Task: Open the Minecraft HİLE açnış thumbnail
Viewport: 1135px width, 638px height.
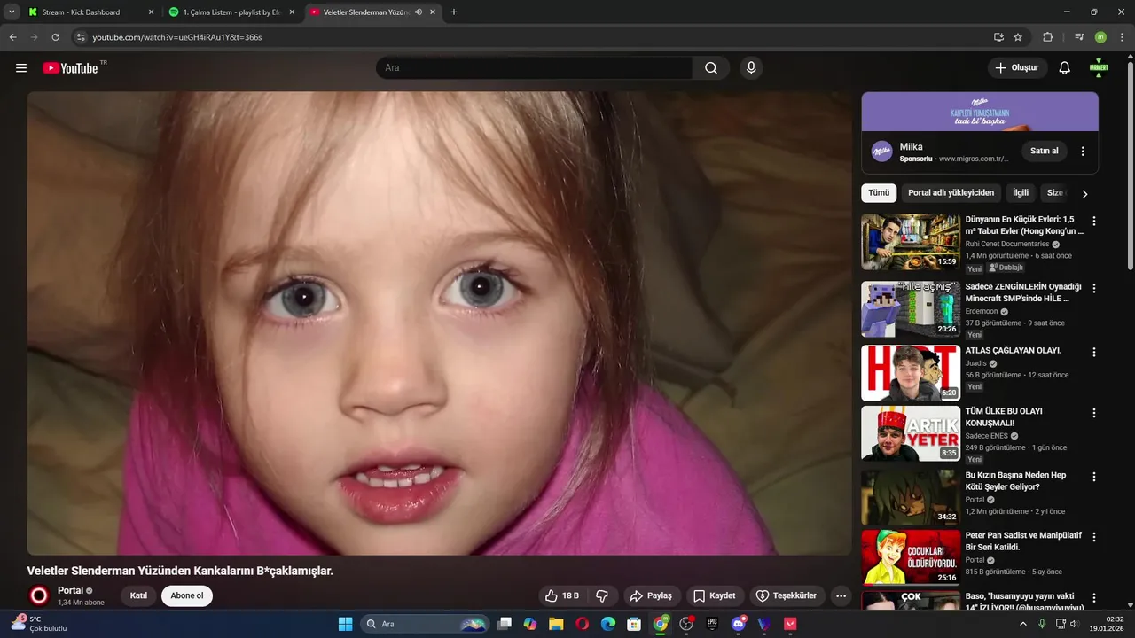Action: (x=911, y=308)
